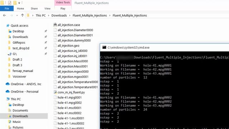This screenshot has width=229, height=129.
Task: Select This PC in navigation pane
Action: (x=16, y=99)
